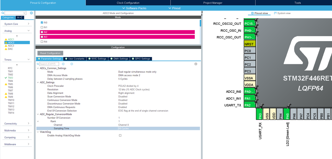Open the GPIO Settings tab
The height and width of the screenshot is (159, 332).
141,59
